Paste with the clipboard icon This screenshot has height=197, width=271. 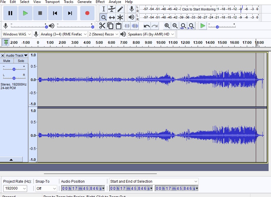pyautogui.click(x=118, y=26)
